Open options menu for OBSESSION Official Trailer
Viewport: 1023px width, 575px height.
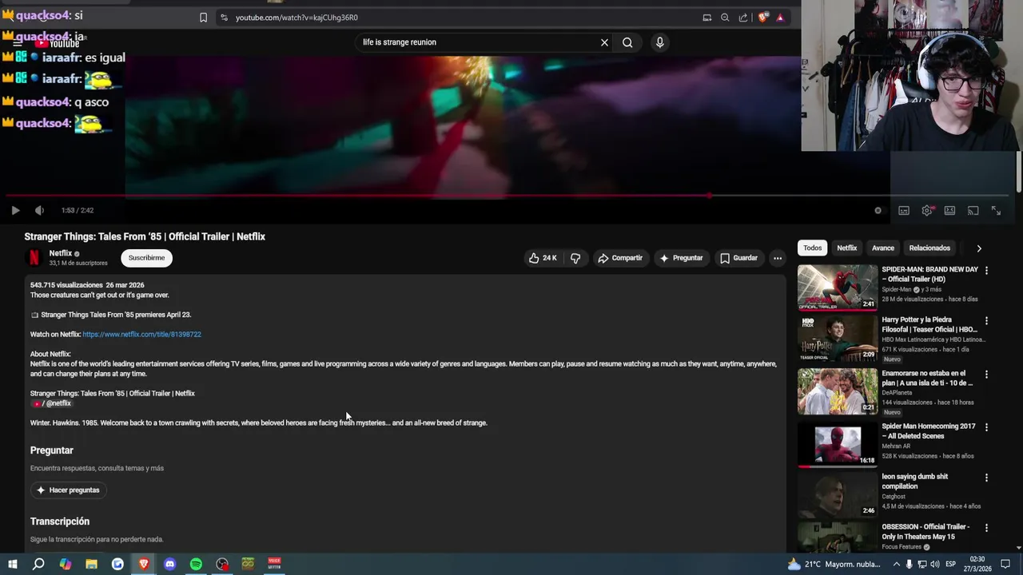pyautogui.click(x=986, y=528)
